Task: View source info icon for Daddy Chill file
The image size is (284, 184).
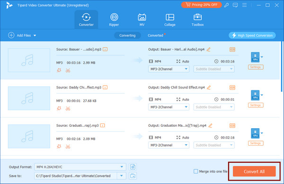Action: tap(105, 88)
